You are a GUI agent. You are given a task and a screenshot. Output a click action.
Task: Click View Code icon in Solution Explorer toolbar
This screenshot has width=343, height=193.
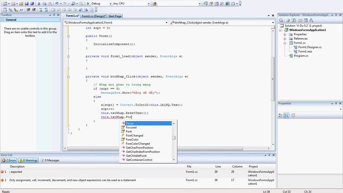[300, 20]
